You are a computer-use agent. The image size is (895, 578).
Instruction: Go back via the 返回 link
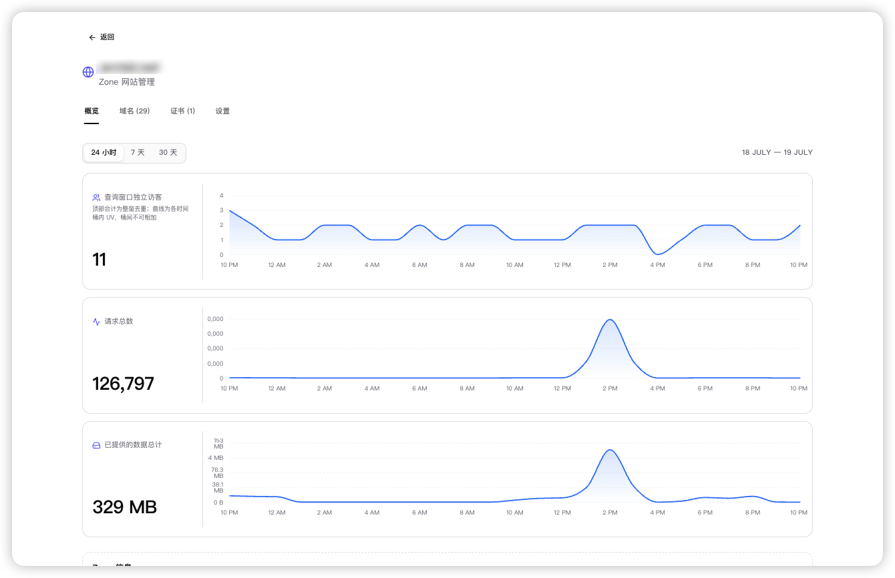(102, 37)
